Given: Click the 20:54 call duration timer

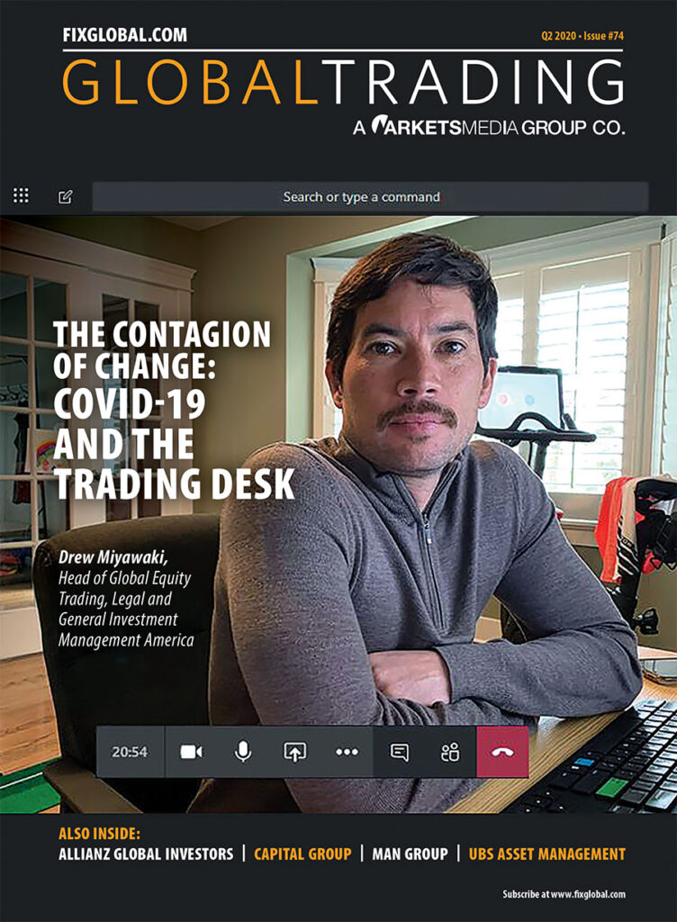Looking at the screenshot, I should pyautogui.click(x=130, y=752).
